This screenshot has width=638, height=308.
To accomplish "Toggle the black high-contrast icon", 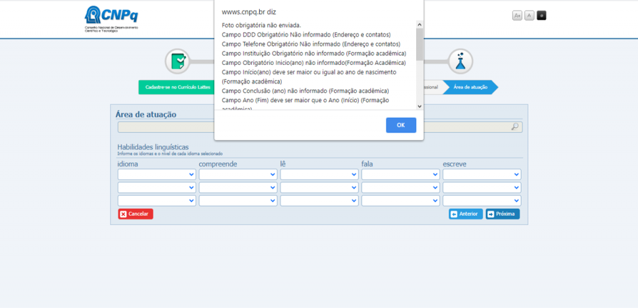I will pos(541,16).
